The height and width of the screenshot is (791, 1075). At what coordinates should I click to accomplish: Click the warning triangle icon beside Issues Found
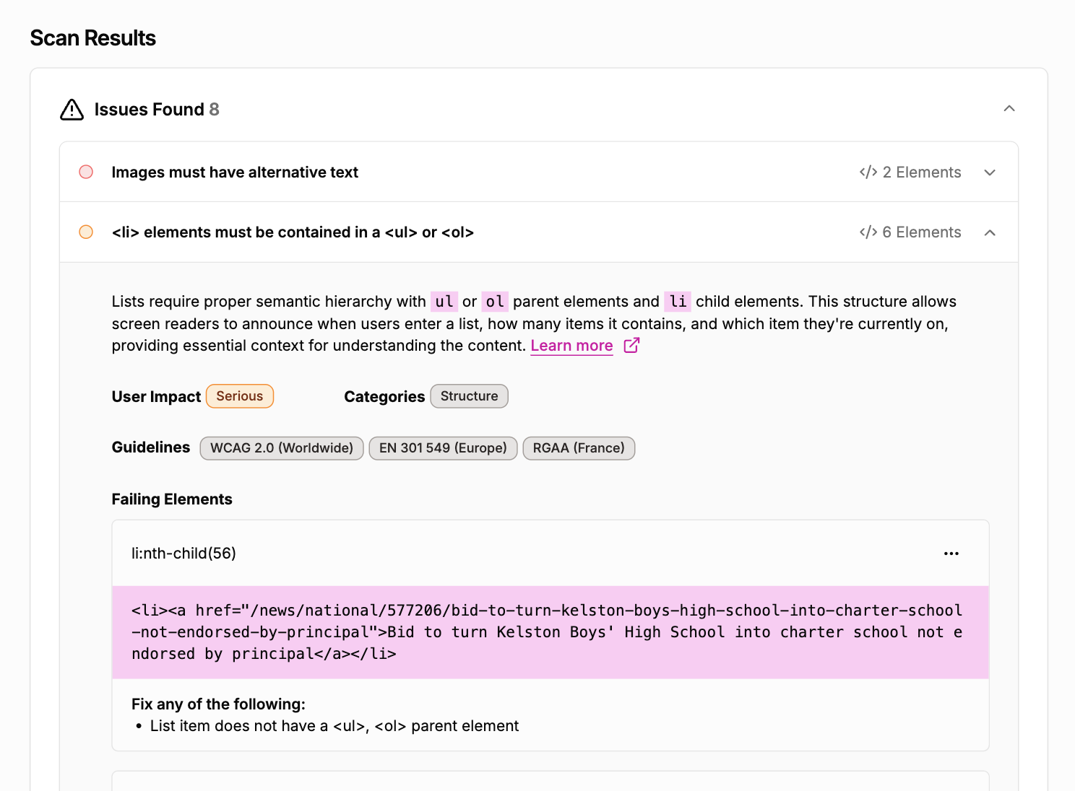point(72,110)
